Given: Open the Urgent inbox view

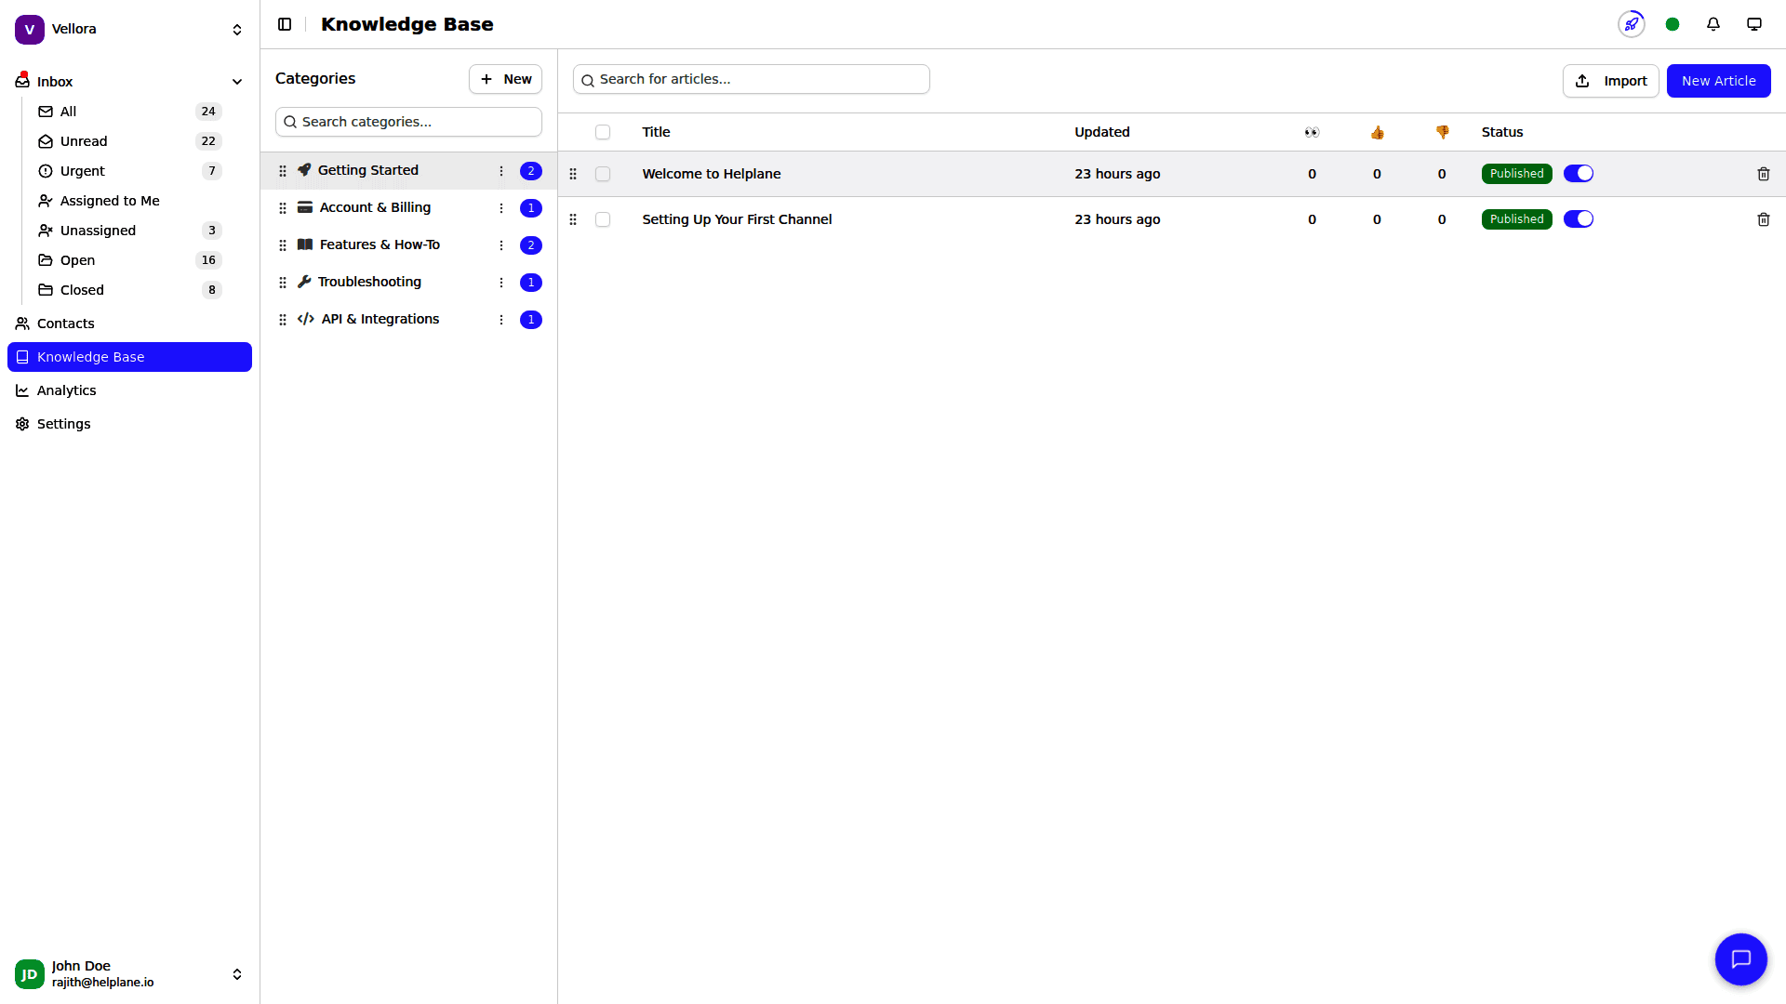Looking at the screenshot, I should (x=83, y=171).
